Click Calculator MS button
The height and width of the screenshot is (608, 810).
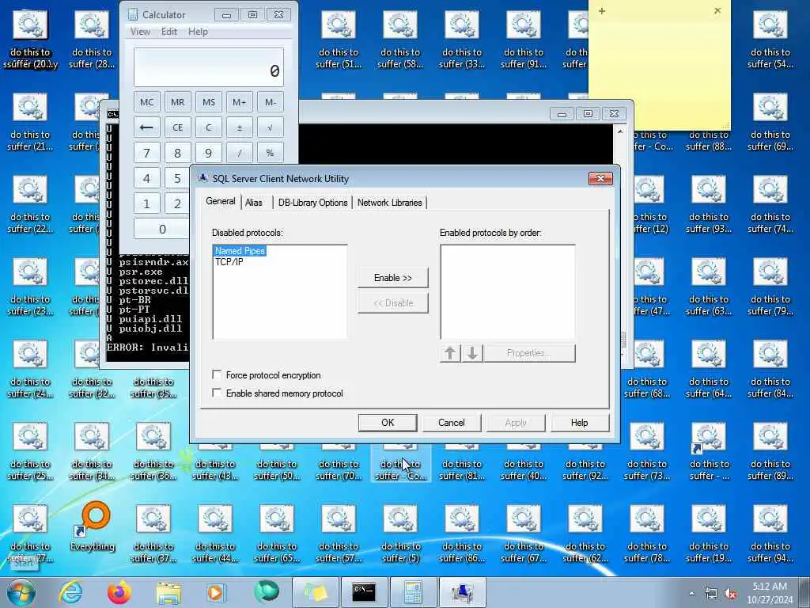(209, 102)
